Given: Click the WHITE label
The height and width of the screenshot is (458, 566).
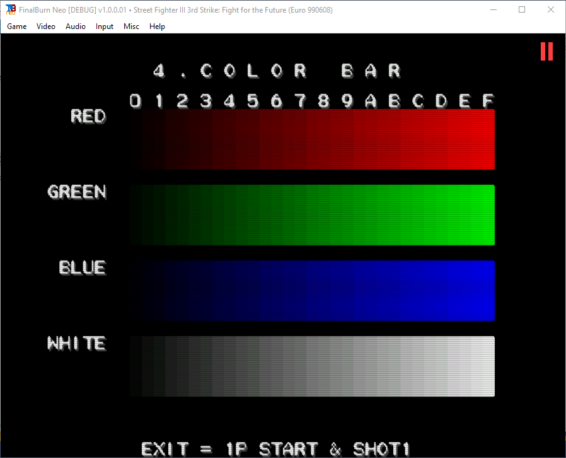Looking at the screenshot, I should pos(77,343).
